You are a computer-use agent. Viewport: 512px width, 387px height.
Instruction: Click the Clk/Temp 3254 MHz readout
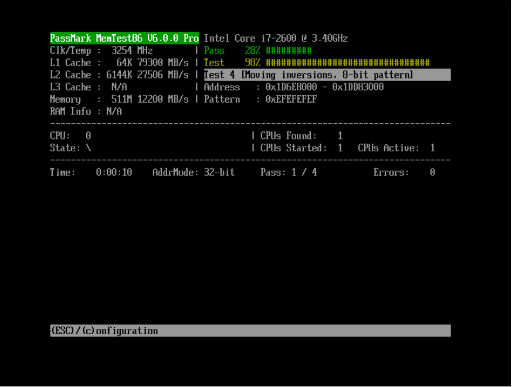click(x=100, y=50)
